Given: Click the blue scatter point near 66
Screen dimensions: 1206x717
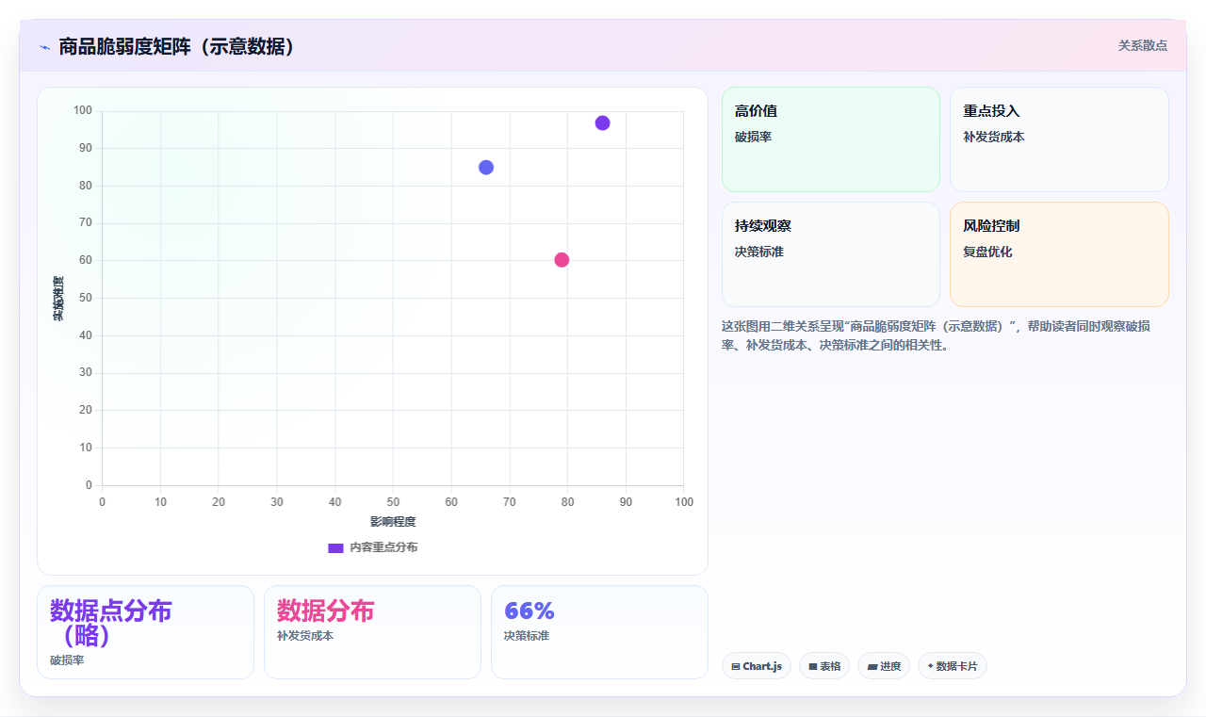Looking at the screenshot, I should (486, 168).
